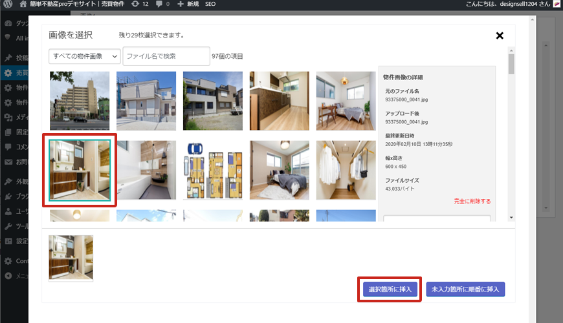This screenshot has height=323, width=563.
Task: Close the image selection dialog with X
Action: coord(500,36)
